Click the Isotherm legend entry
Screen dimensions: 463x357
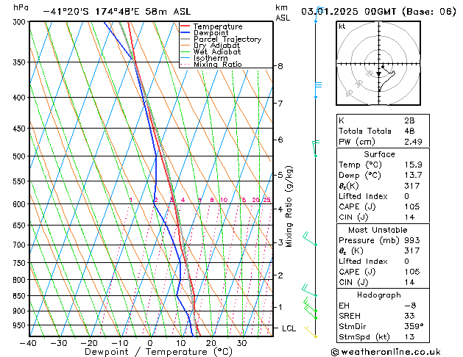[x=204, y=58]
